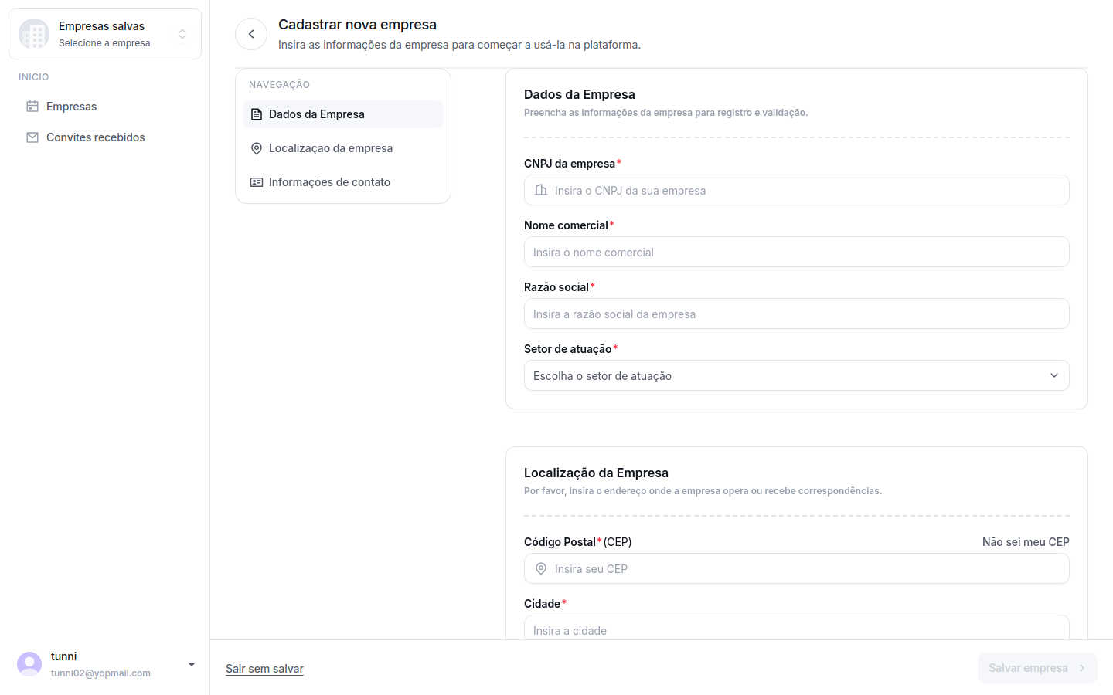Click the Salvar empresa button
The width and height of the screenshot is (1113, 695).
1037,668
